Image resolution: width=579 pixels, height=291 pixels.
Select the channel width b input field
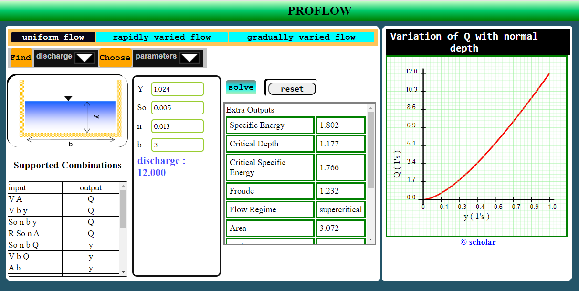[x=177, y=145]
